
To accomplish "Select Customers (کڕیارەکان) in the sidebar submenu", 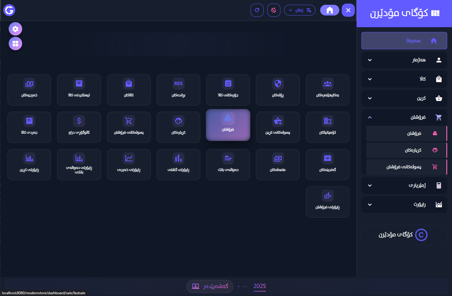I will 406,150.
